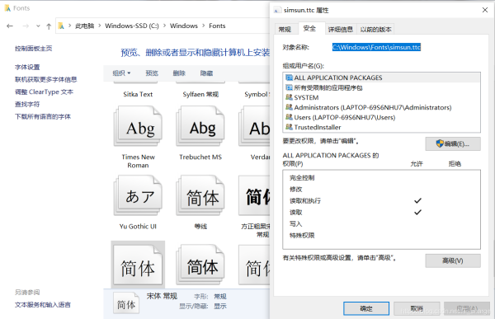Screen dimensions: 495x319
Task: Open 查找字符 link
Action: pos(27,105)
